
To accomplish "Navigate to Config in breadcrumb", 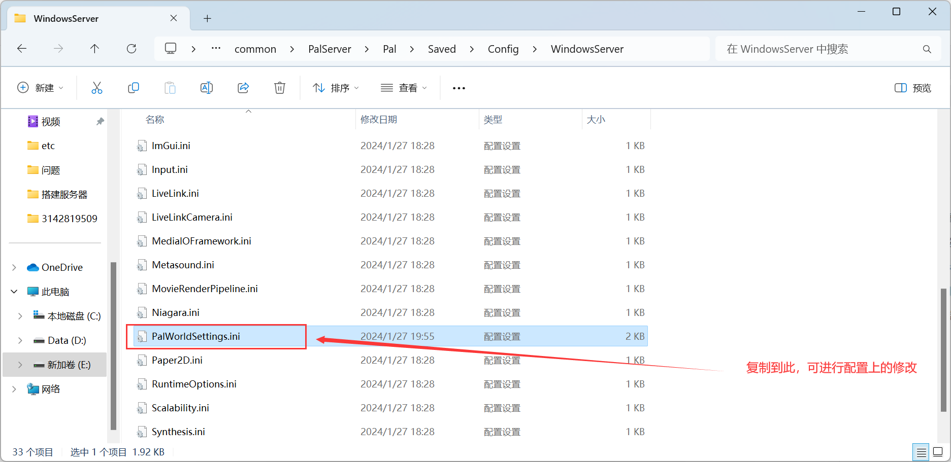I will [x=503, y=49].
